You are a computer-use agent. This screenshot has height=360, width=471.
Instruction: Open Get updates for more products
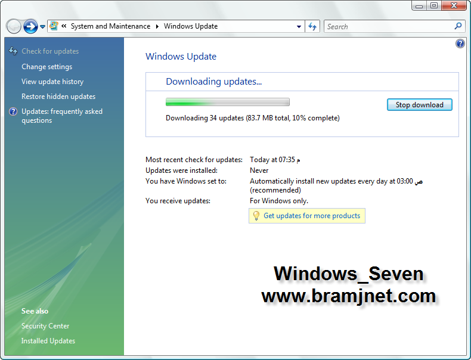[x=312, y=216]
